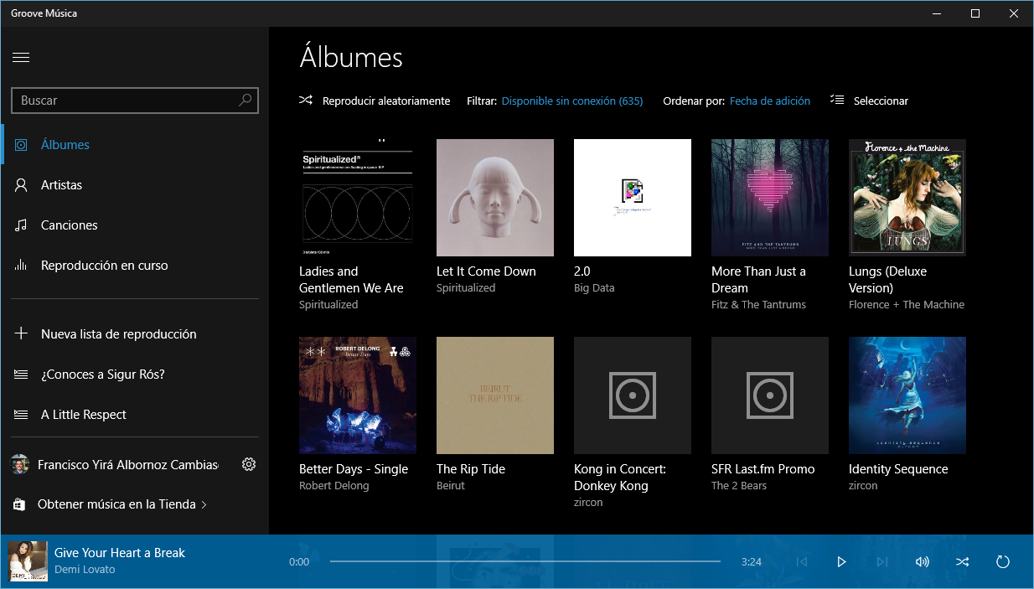This screenshot has width=1034, height=589.
Task: Open the Ordenar por Fecha de adición dropdown
Action: pyautogui.click(x=770, y=101)
